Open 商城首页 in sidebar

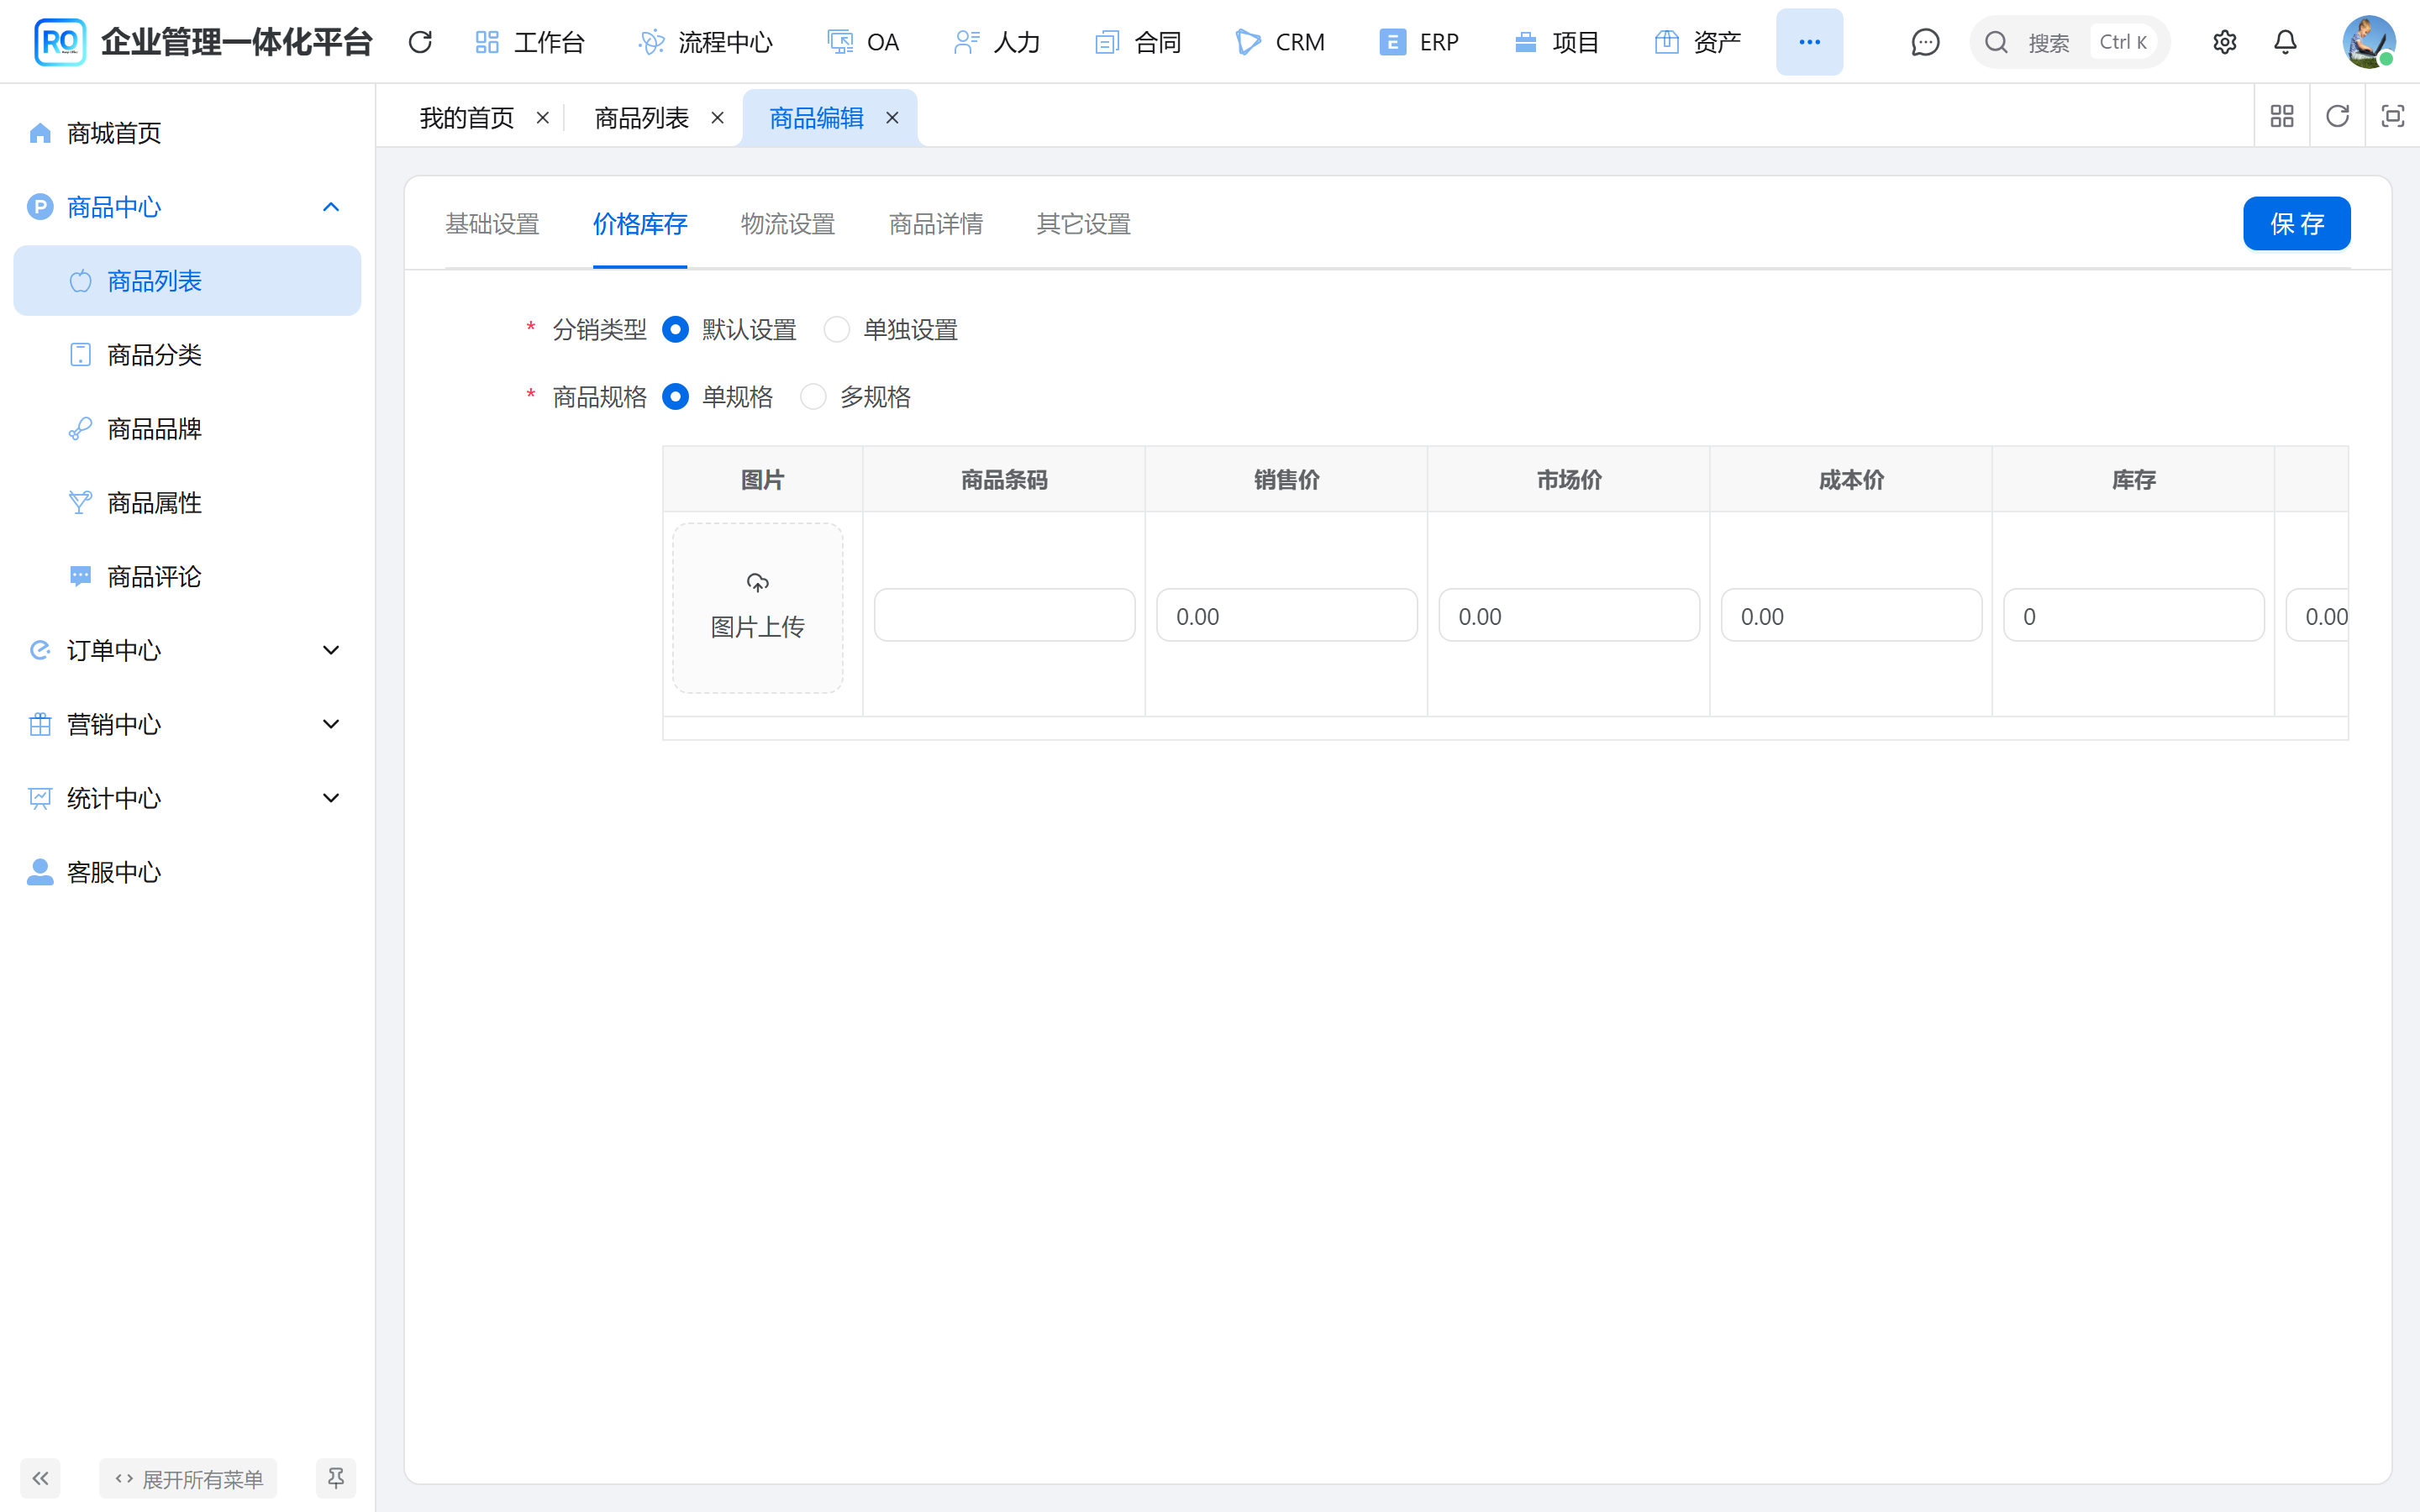point(187,133)
